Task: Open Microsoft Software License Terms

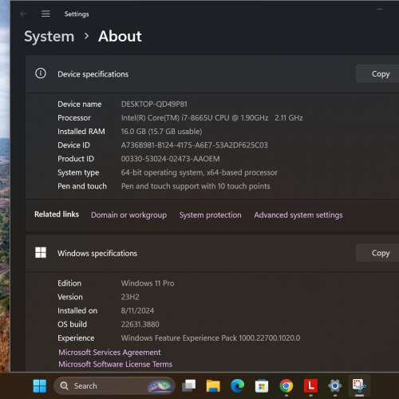Action: click(x=115, y=364)
